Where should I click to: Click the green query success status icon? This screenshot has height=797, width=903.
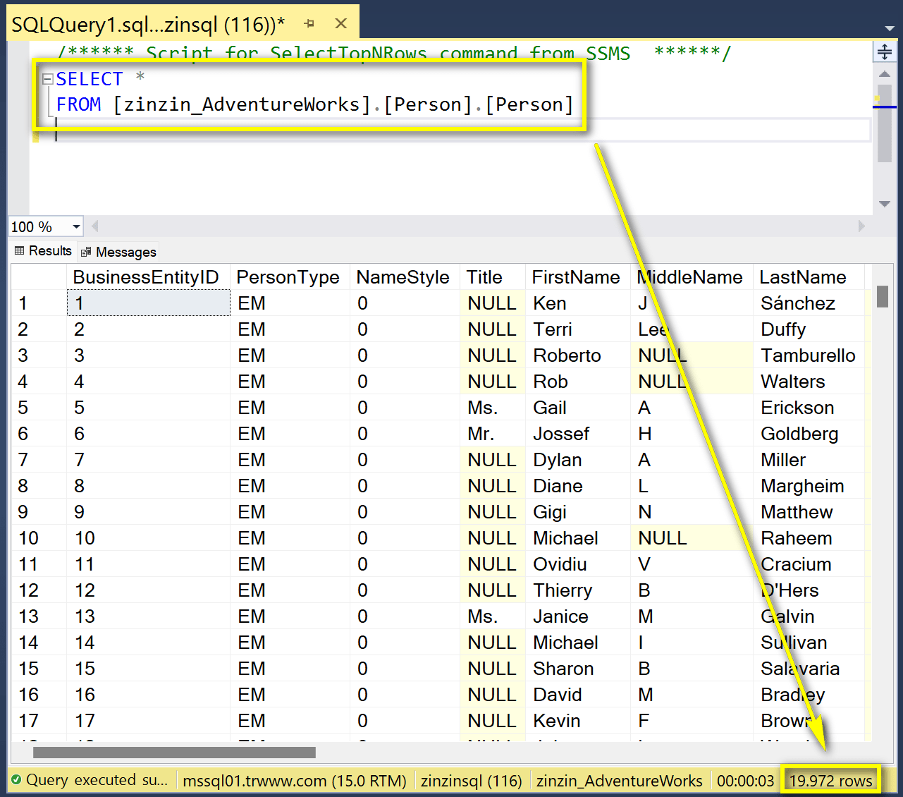[x=16, y=780]
